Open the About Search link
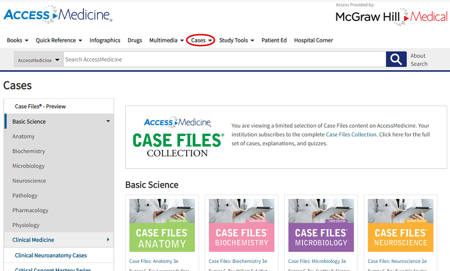This screenshot has height=271, width=450. coord(419,60)
